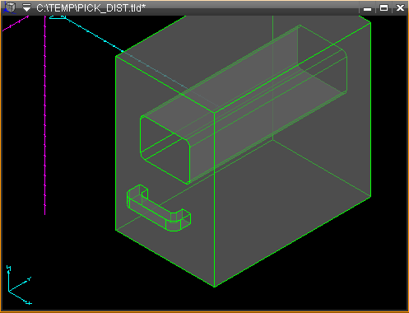409x313 pixels.
Task: Click the Z axis of the coordinate triad
Action: pyautogui.click(x=9, y=278)
